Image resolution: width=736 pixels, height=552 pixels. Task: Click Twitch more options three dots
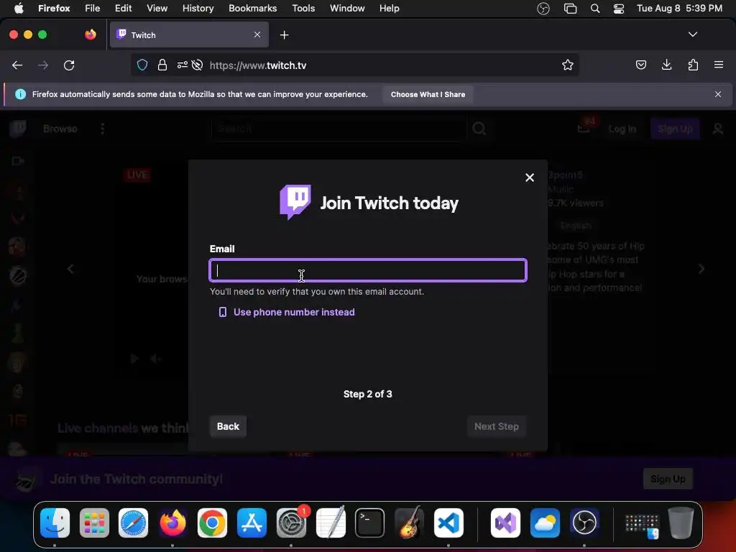103,129
